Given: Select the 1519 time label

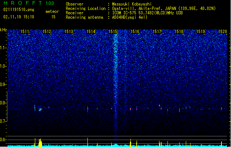Looking at the screenshot, I should point(201,32).
